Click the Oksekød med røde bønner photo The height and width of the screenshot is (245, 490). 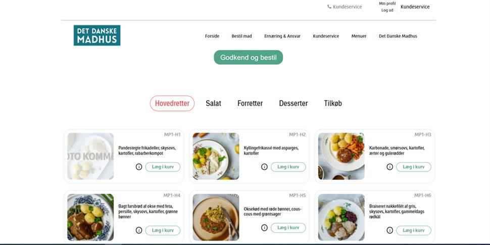216,217
